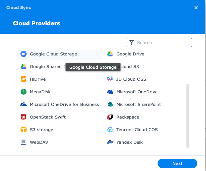Select the MegaDisk green icon

24,92
